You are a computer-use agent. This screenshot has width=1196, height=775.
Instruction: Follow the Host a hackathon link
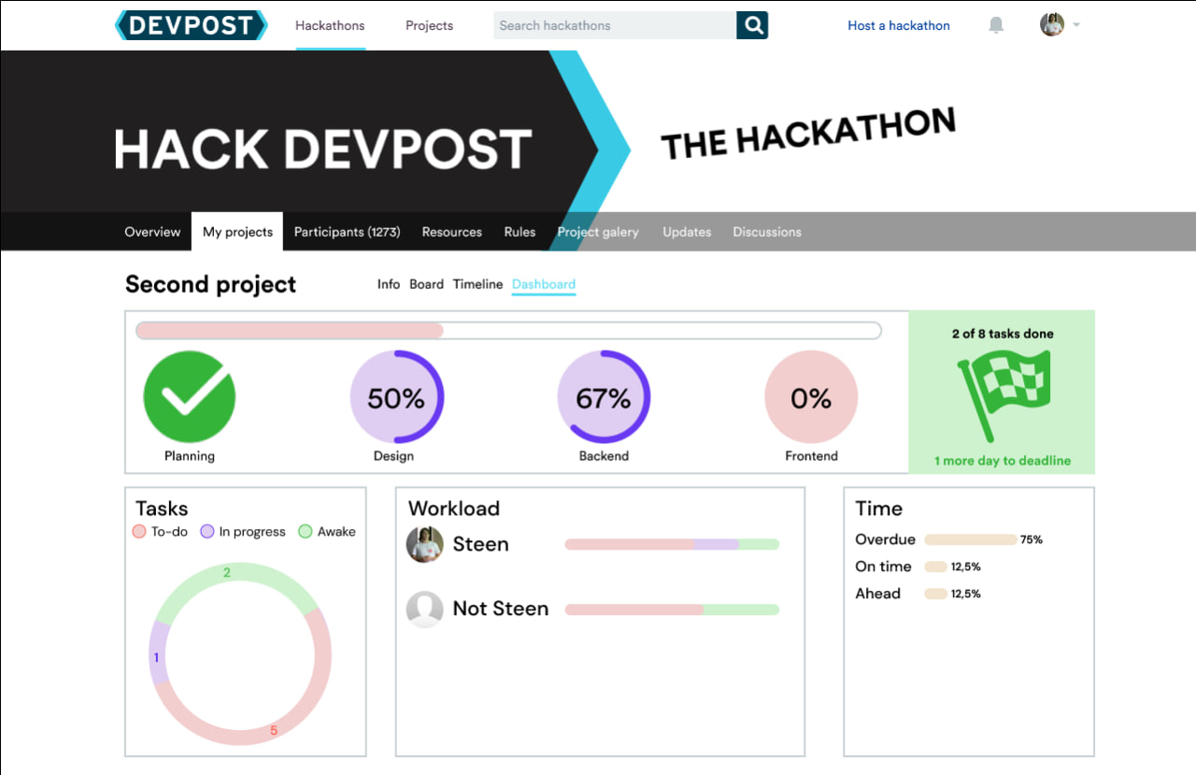[x=899, y=25]
